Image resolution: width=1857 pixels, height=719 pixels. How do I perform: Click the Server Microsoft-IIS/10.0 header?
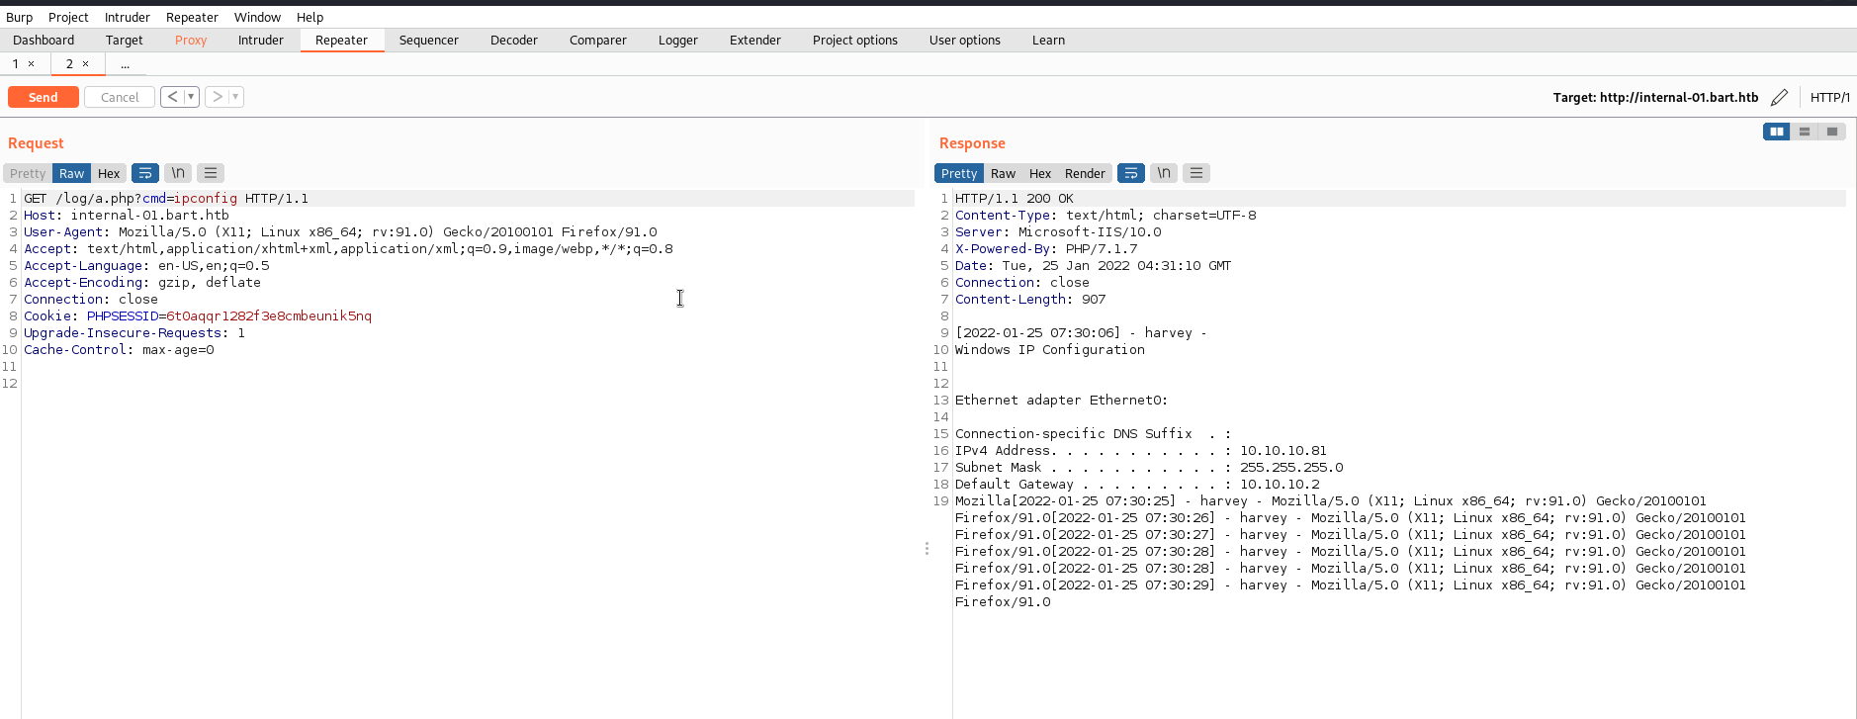1058,232
